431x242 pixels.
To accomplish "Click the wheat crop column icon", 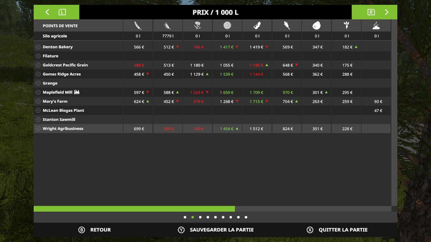I will pyautogui.click(x=138, y=26).
